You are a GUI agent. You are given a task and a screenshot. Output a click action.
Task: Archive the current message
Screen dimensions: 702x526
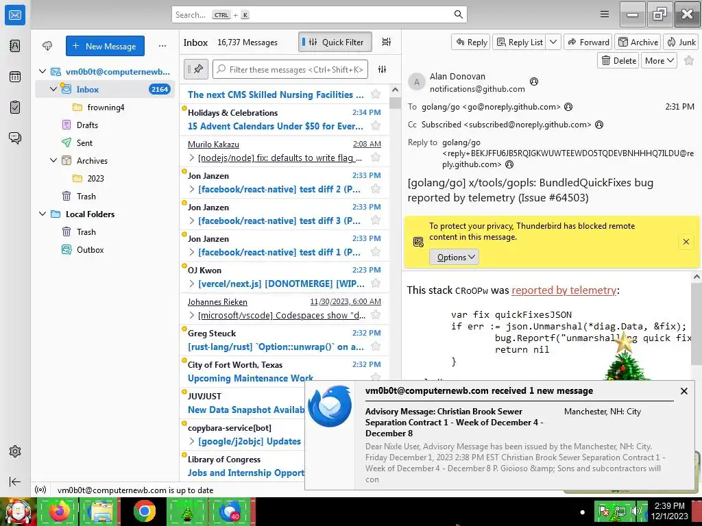(x=638, y=42)
